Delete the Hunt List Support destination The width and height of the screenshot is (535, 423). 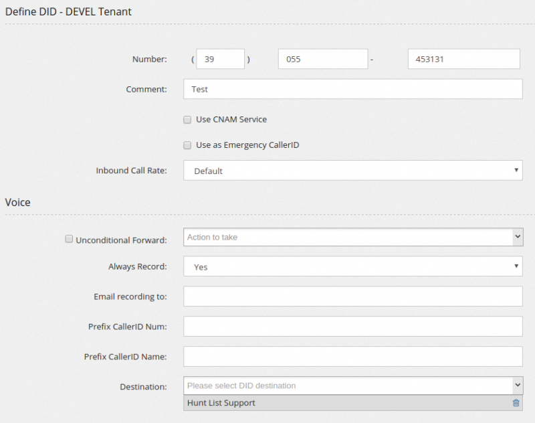[x=516, y=403]
